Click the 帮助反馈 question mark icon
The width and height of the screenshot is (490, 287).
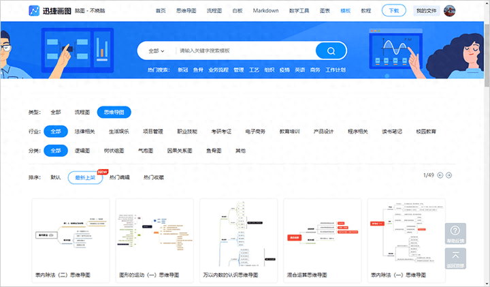tap(455, 231)
